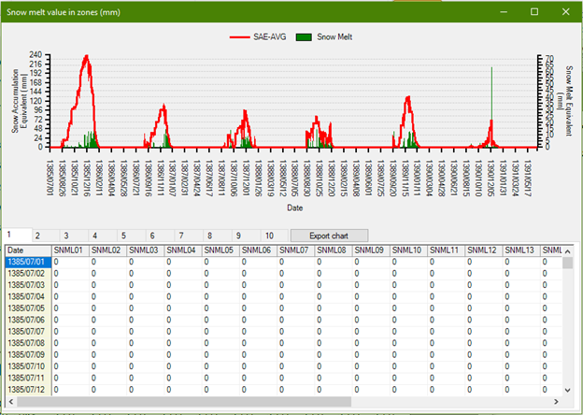This screenshot has width=583, height=415.
Task: Open zone tab 10
Action: click(269, 235)
